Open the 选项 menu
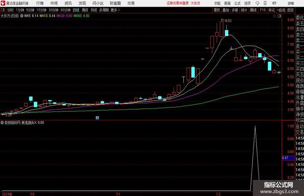The height and width of the screenshot is (196, 304). tap(247, 3)
